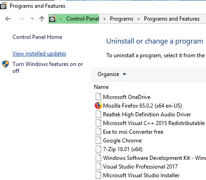
Task: Click the address bar Control Panel icon
Action: (52, 19)
